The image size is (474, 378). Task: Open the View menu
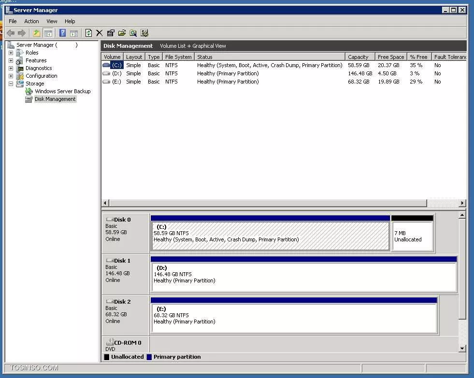click(x=52, y=21)
